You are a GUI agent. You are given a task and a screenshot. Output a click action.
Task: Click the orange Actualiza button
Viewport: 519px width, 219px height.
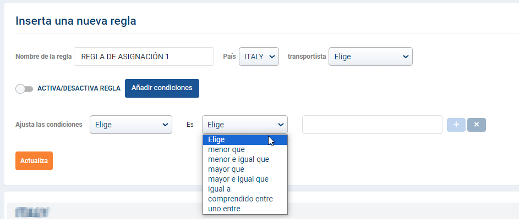pyautogui.click(x=34, y=161)
